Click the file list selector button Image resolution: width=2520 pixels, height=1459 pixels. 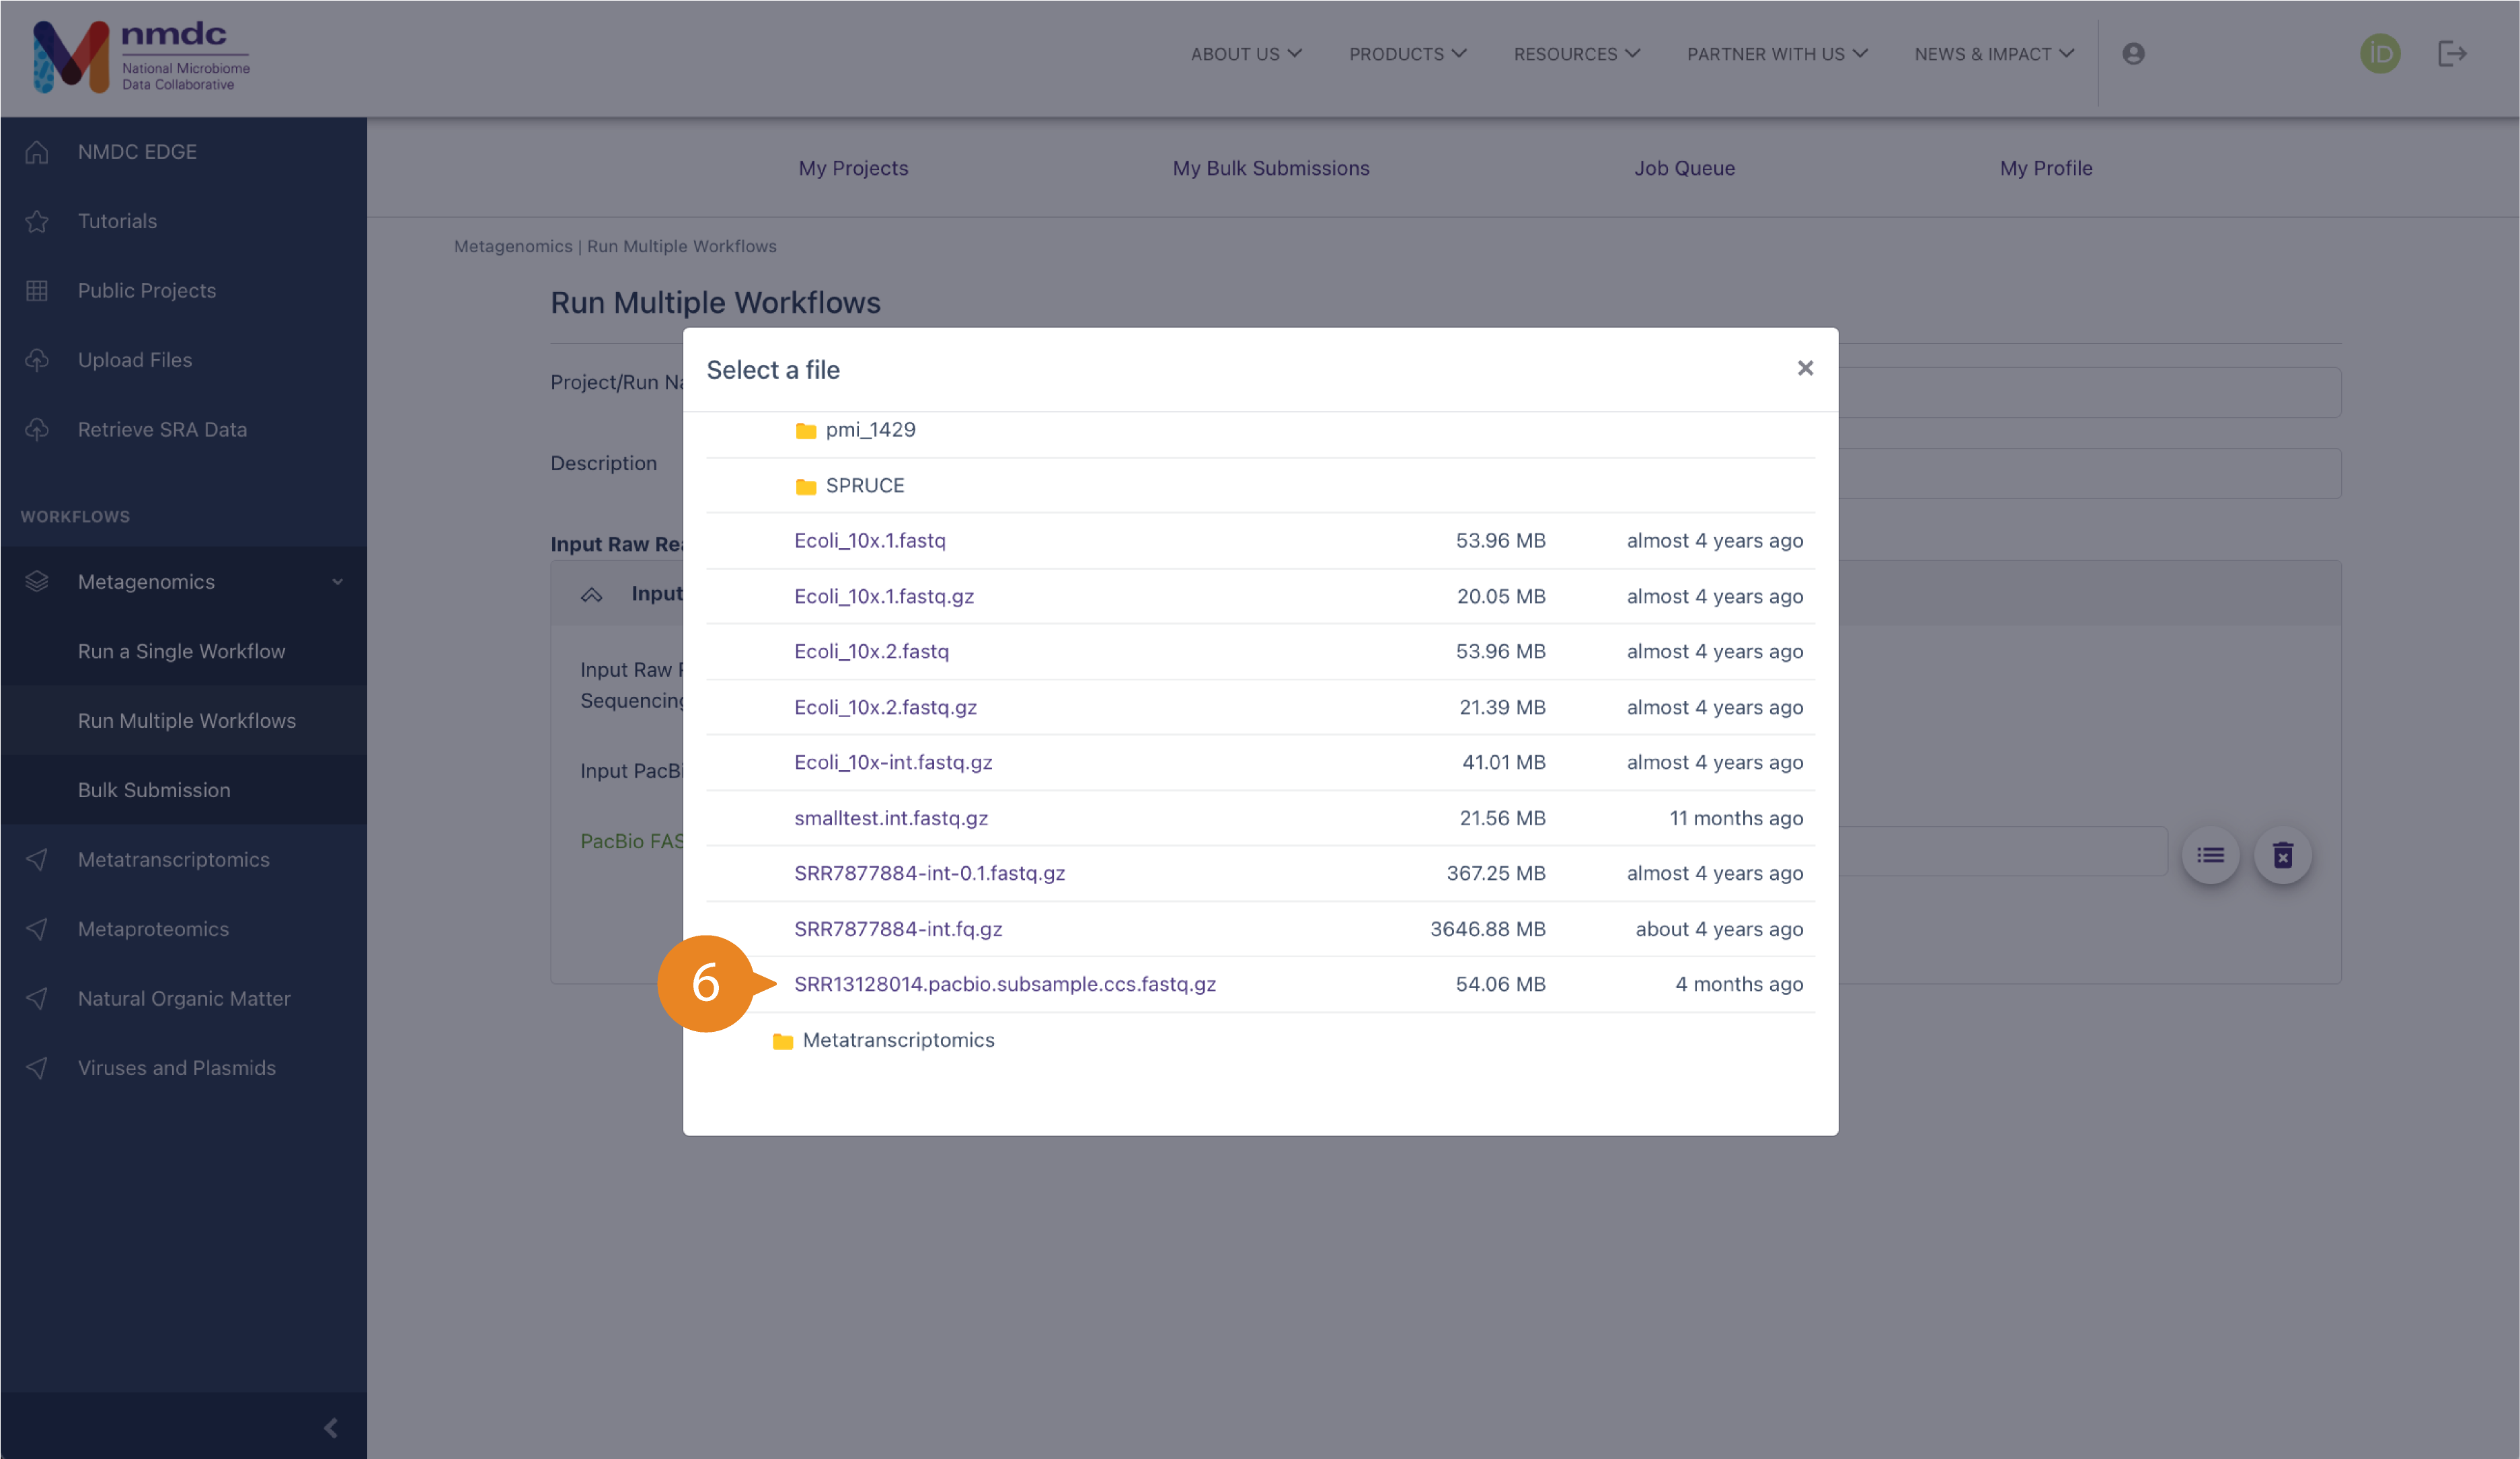2210,855
